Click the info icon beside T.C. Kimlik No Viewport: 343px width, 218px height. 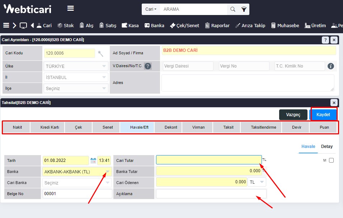click(x=331, y=66)
